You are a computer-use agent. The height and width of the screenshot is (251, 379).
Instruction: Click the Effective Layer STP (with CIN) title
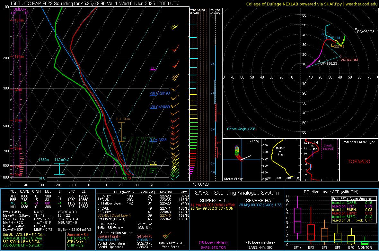[x=331, y=192]
